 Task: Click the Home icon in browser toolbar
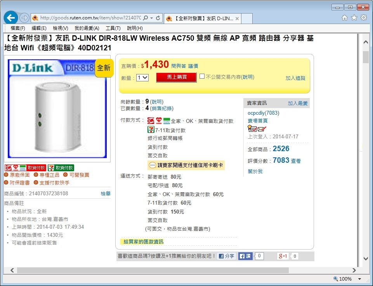tap(344, 18)
